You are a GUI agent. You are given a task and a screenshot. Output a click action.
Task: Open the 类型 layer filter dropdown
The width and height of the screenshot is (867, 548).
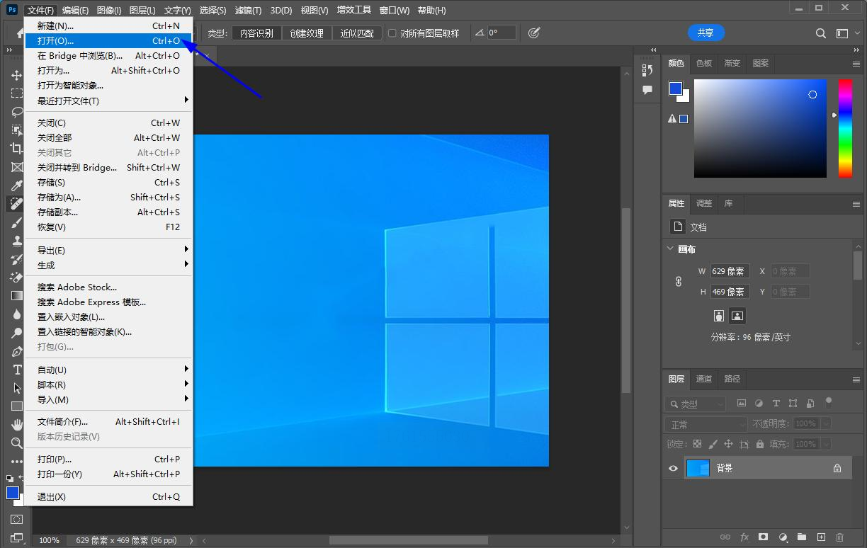click(696, 404)
